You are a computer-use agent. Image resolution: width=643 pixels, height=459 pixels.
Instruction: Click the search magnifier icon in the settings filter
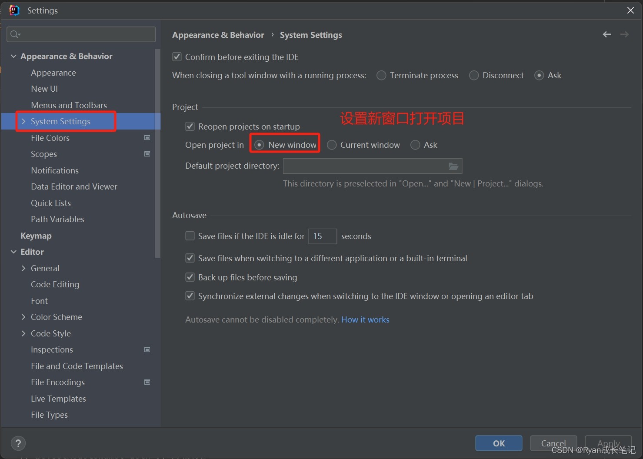pos(15,34)
